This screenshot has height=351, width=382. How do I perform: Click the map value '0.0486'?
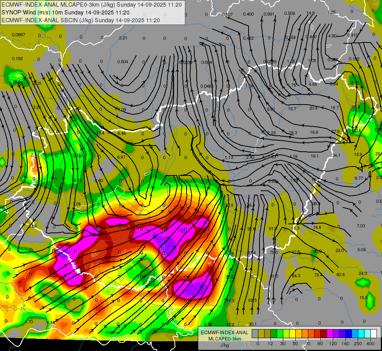[x=207, y=86]
